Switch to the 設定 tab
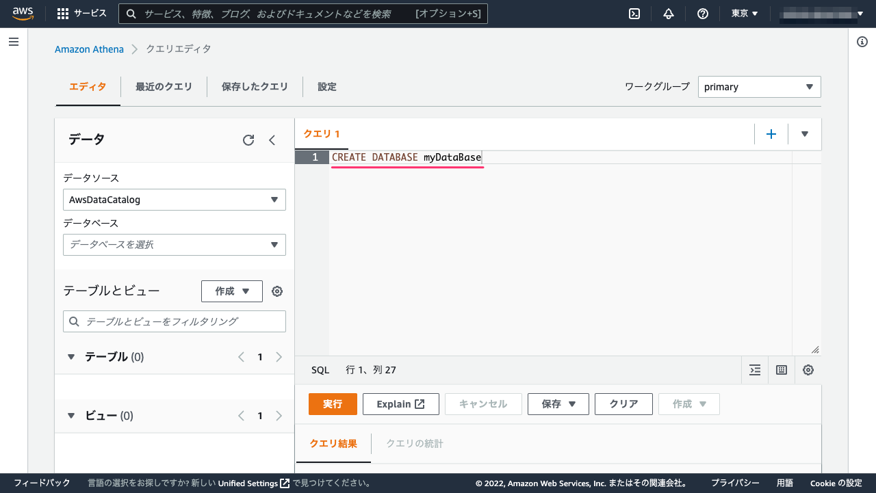The width and height of the screenshot is (876, 493). [327, 87]
